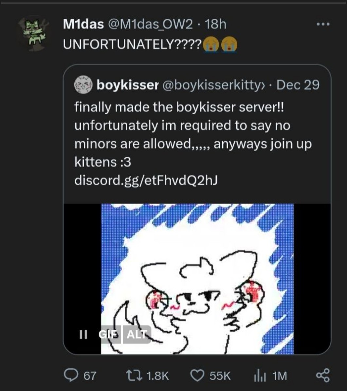The width and height of the screenshot is (347, 391).
Task: Open the discord.gg/etFhvdQ2hJ invite link
Action: [146, 180]
